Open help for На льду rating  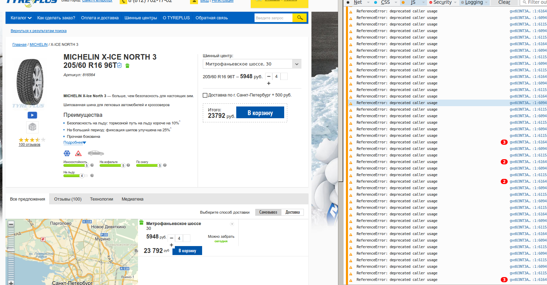click(x=92, y=175)
